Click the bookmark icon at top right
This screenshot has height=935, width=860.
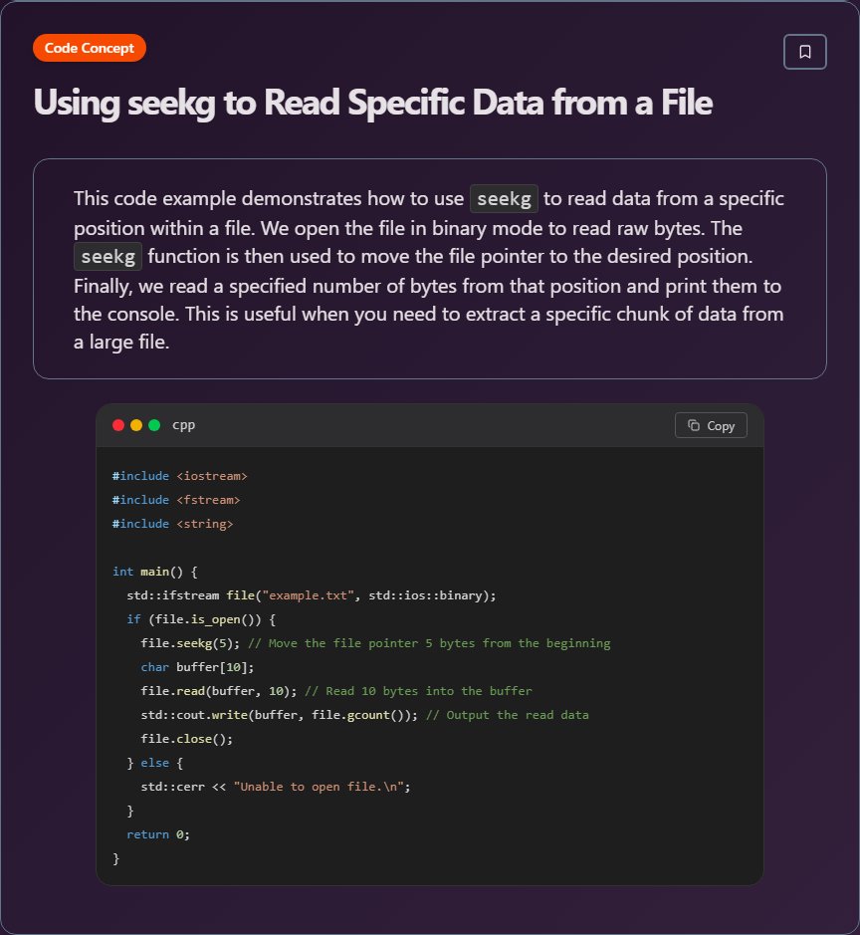point(805,52)
